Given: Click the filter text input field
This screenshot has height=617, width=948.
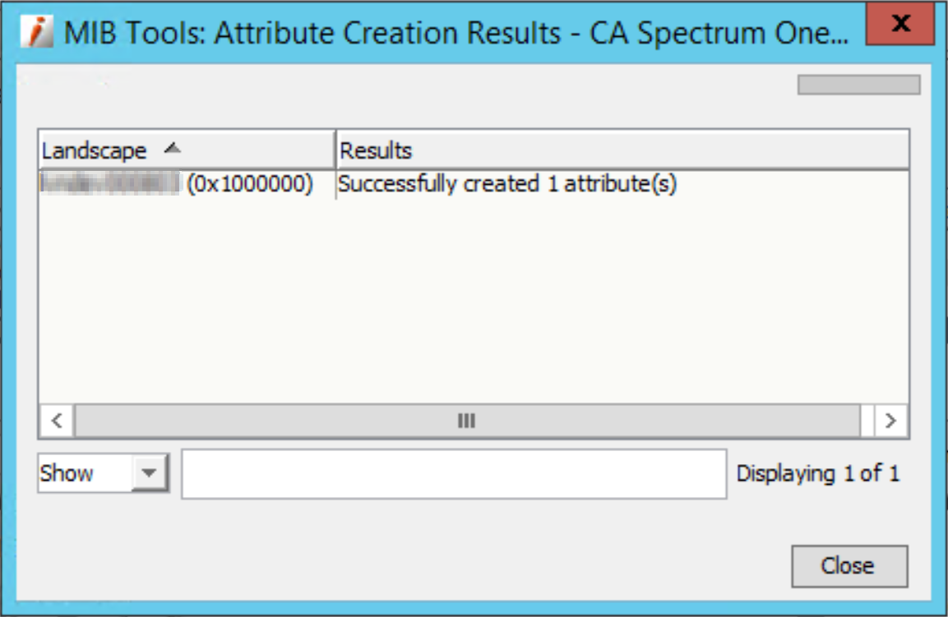Looking at the screenshot, I should coord(453,473).
